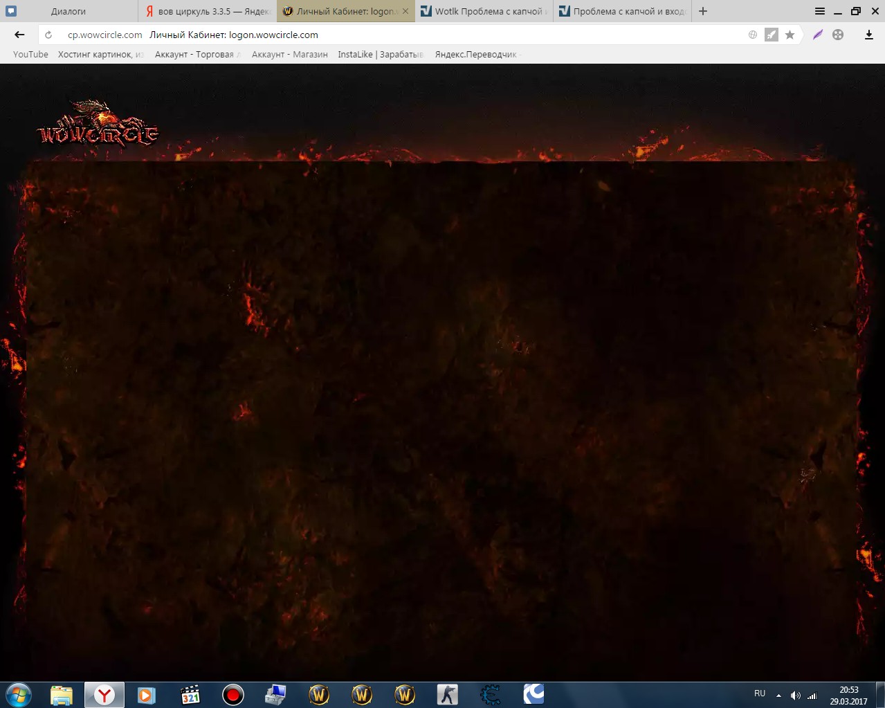Image resolution: width=885 pixels, height=708 pixels.
Task: Open the Cheat Engine gear taskbar icon
Action: click(490, 694)
